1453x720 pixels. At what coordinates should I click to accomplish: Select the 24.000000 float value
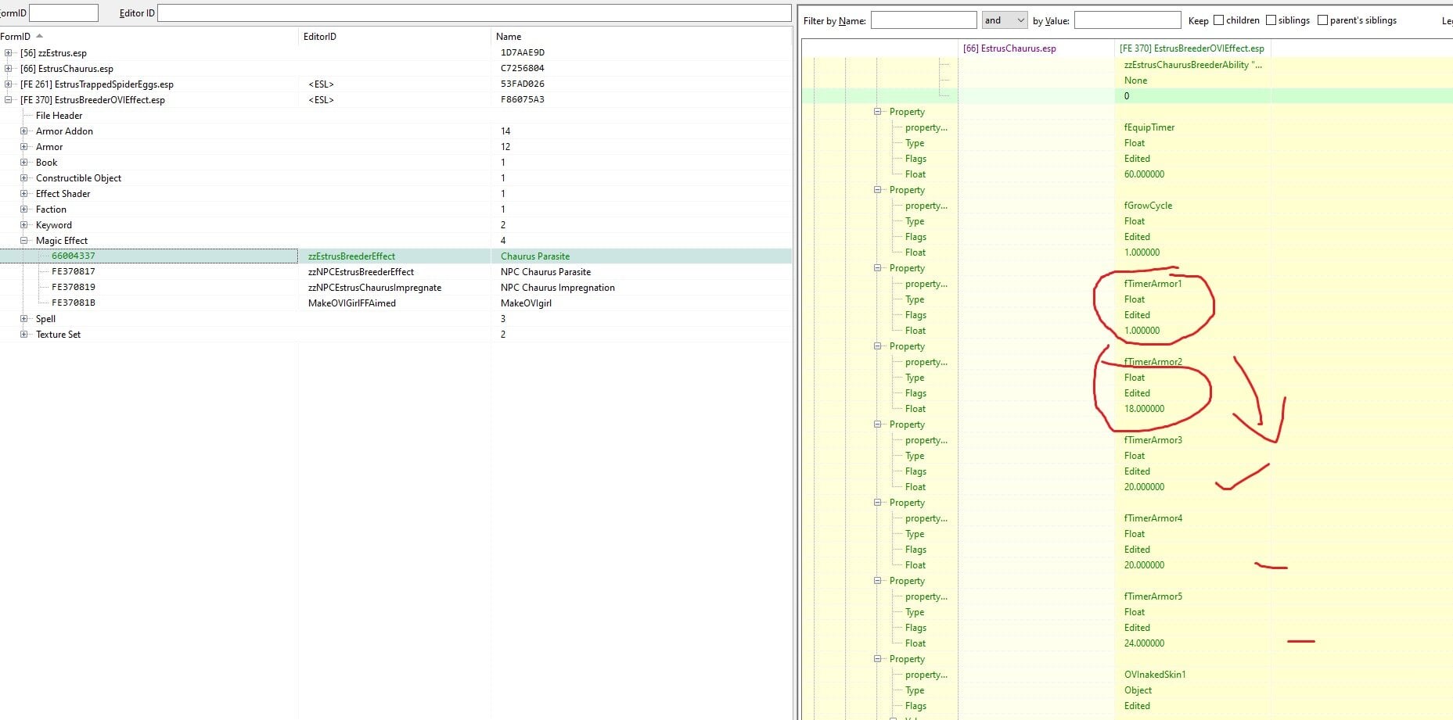[1144, 643]
